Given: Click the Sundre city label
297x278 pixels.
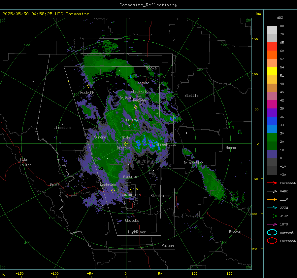Looking at the screenshot, I should (100, 137).
